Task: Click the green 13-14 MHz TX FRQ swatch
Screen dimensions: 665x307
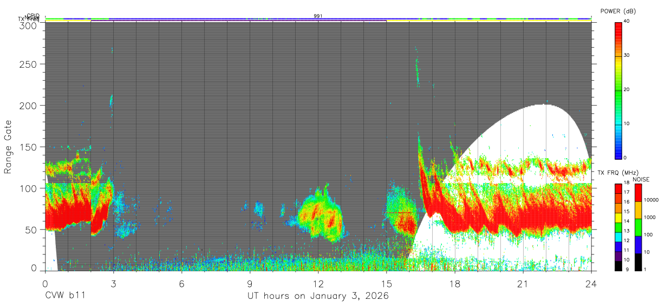Action: click(618, 227)
